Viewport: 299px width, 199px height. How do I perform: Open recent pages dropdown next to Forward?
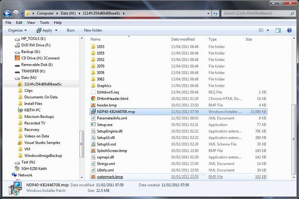(x=22, y=14)
